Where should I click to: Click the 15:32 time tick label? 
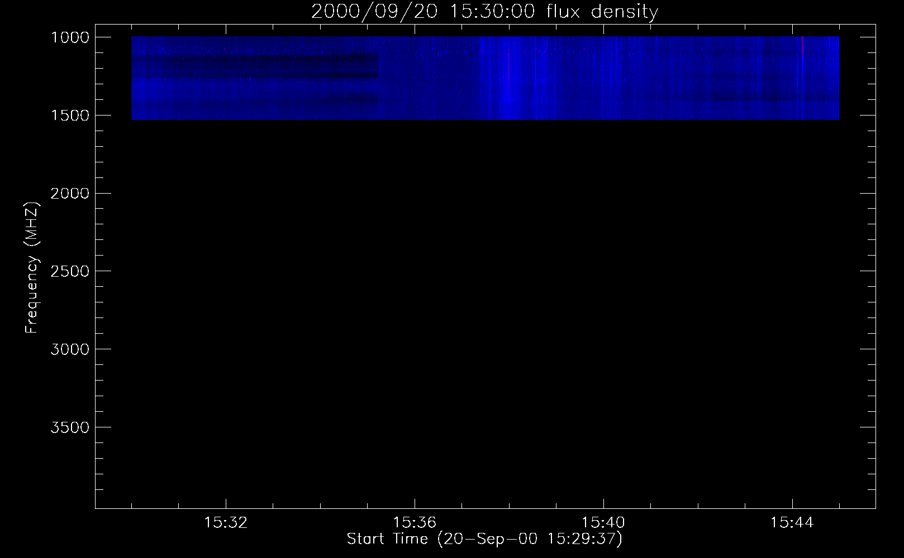pos(226,523)
